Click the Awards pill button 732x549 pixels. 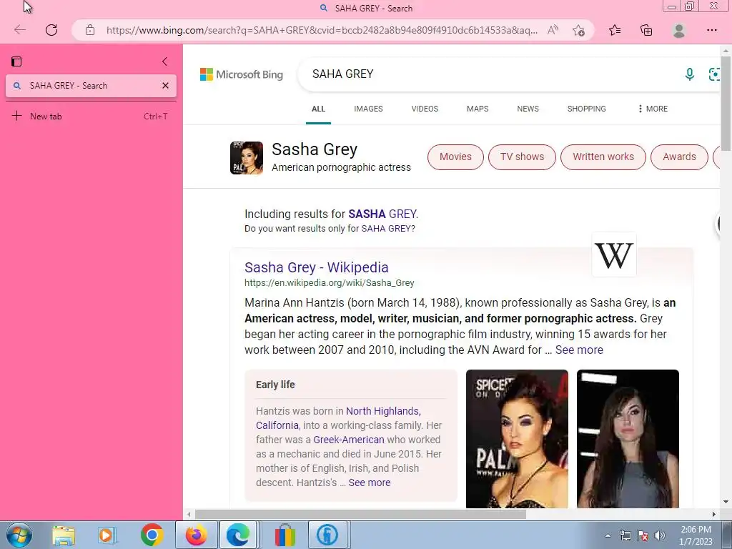(679, 157)
